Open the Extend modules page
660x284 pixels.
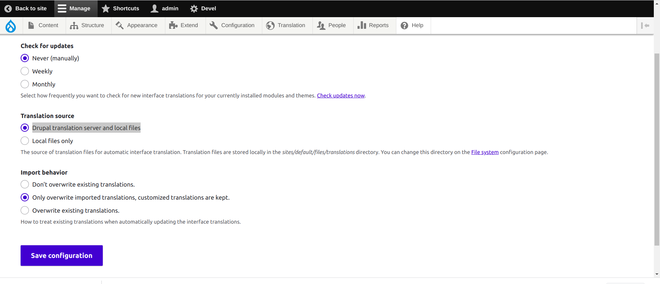point(184,25)
